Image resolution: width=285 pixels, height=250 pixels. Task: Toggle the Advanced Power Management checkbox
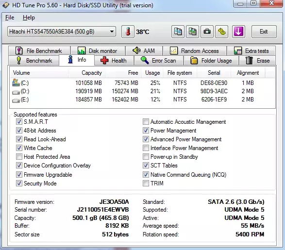146,139
